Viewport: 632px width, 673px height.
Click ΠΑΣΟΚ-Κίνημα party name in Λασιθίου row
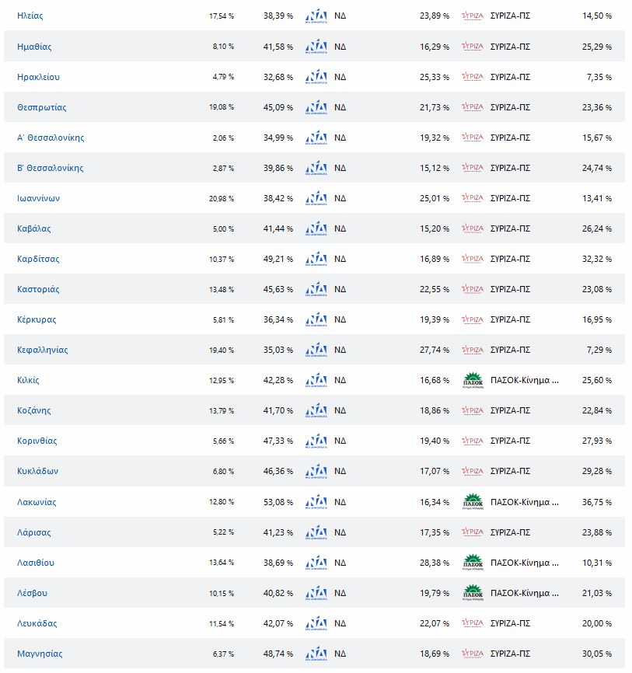point(524,563)
